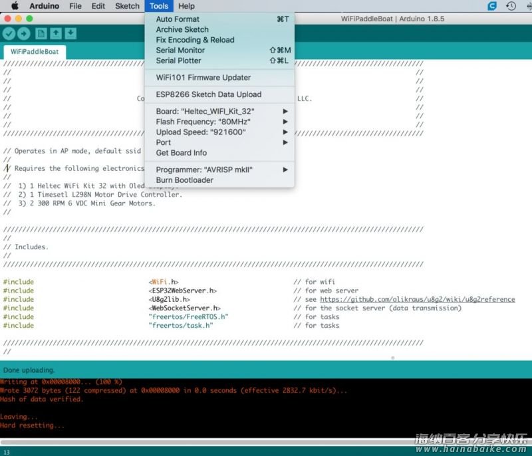
Task: Choose Burn Bootloader
Action: (219, 180)
